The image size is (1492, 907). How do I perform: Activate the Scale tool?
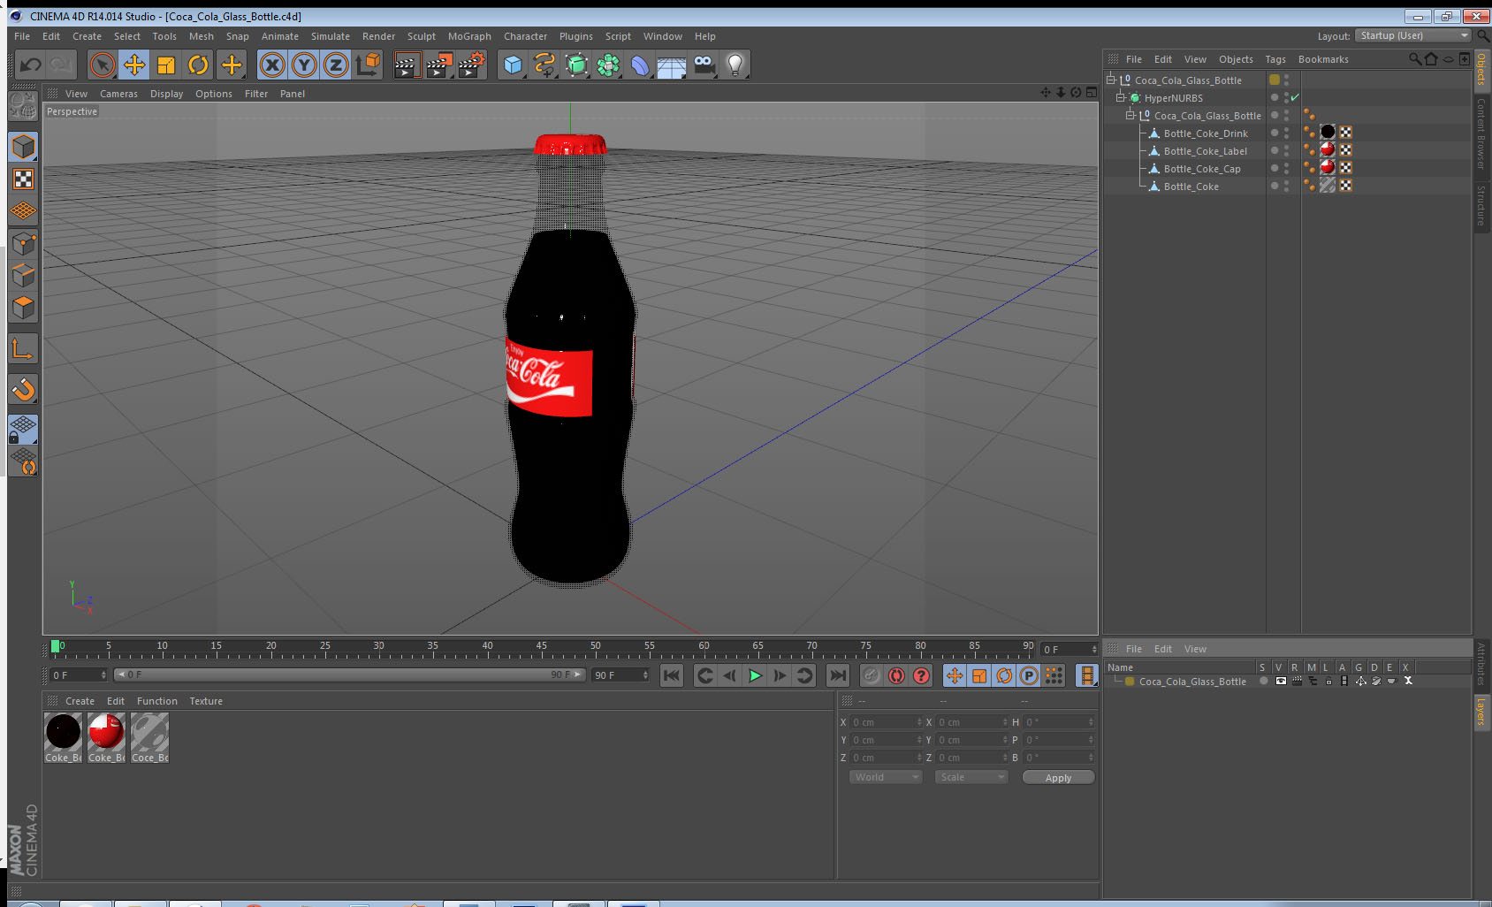coord(166,65)
